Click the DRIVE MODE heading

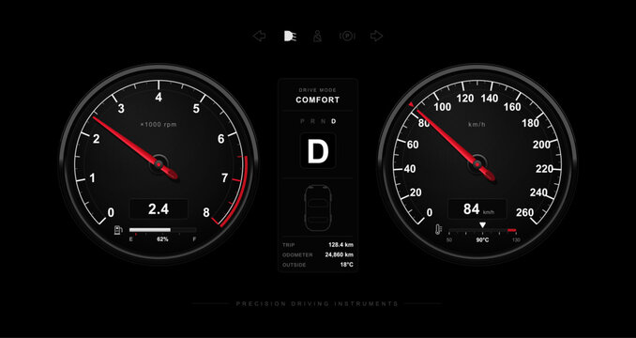point(318,90)
